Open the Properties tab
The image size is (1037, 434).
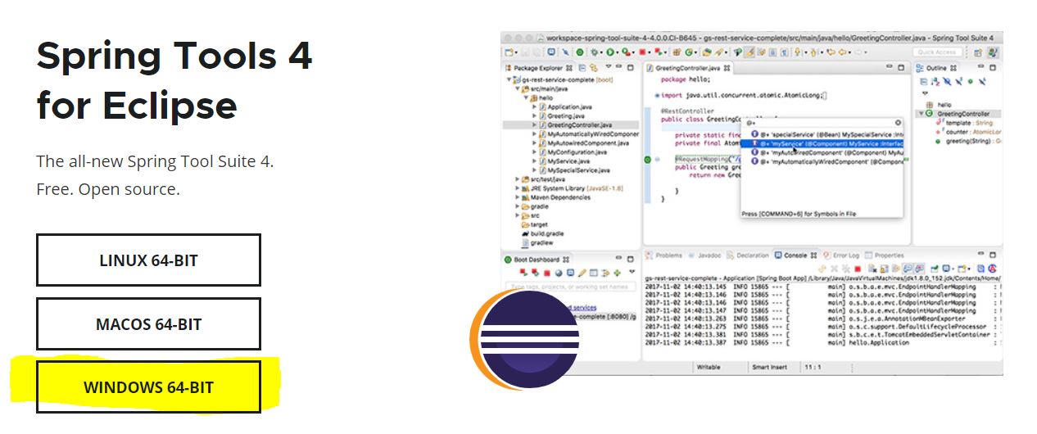coord(885,255)
